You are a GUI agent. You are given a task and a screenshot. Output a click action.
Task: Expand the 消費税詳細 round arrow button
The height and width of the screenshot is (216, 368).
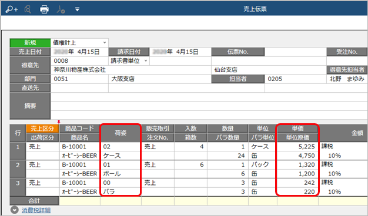[15, 210]
